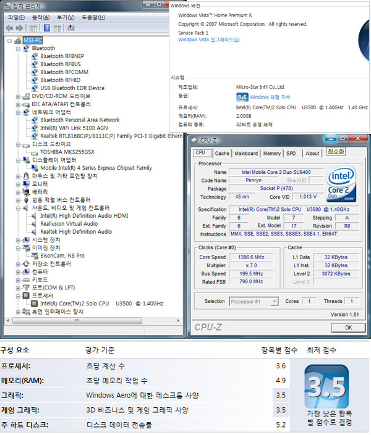The image size is (371, 435).
Task: Collapse the Bluetooth category
Action: pyautogui.click(x=18, y=49)
